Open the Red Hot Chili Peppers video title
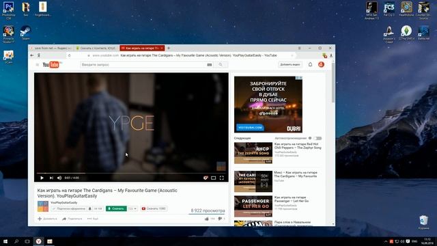Image resolution: width=437 pixels, height=246 pixels. [298, 146]
